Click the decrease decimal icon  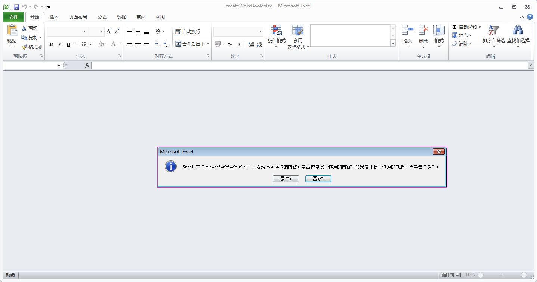point(260,44)
